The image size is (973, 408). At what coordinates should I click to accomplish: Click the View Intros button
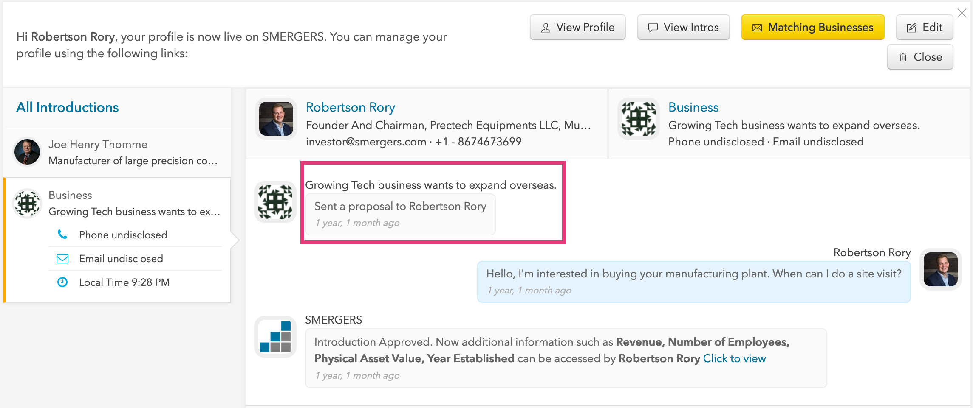click(x=683, y=28)
